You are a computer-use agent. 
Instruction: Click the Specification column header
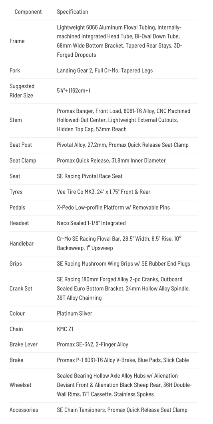72,12
